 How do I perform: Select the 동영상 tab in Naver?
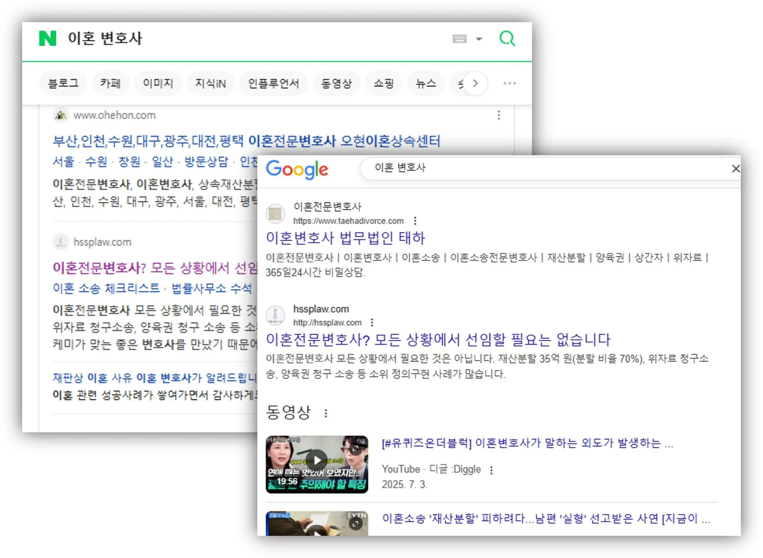[x=336, y=83]
